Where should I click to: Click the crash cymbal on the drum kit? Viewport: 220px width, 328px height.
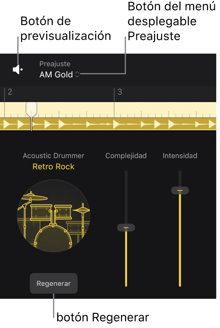coord(34,196)
